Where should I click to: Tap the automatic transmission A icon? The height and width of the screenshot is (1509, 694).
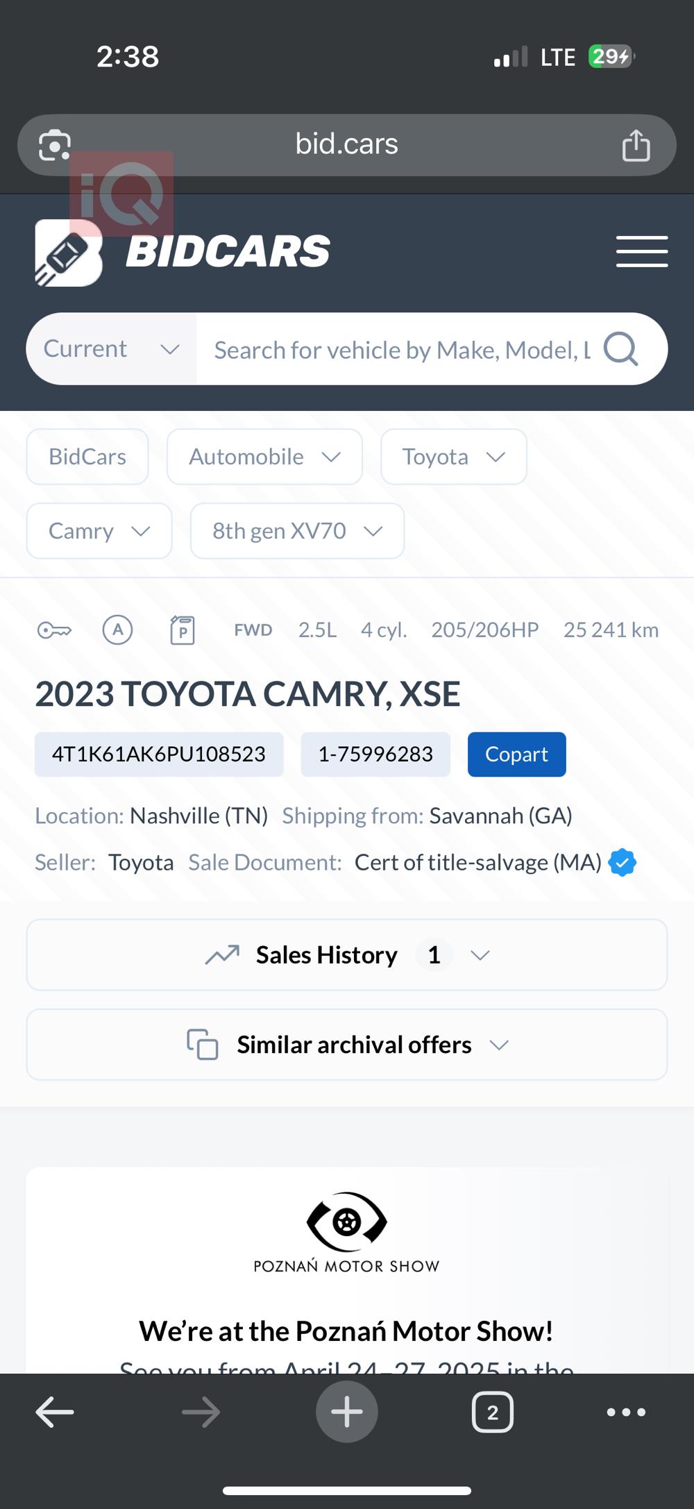[118, 630]
